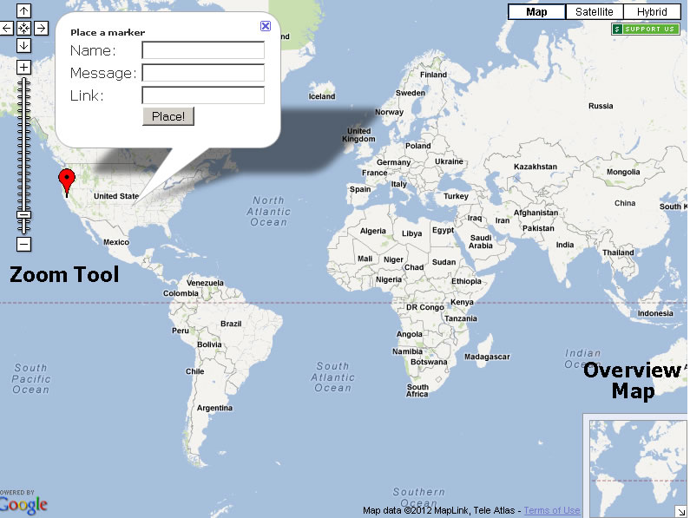Image resolution: width=690 pixels, height=518 pixels.
Task: Click the green Support Us button
Action: point(646,29)
